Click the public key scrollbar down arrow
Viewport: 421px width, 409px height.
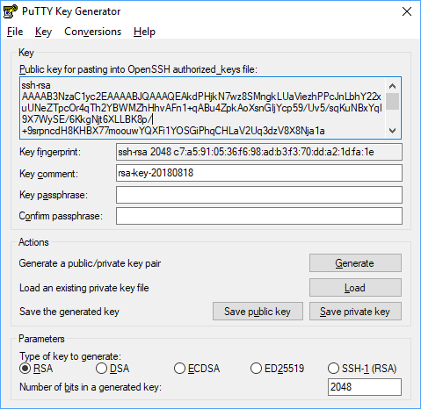click(393, 131)
